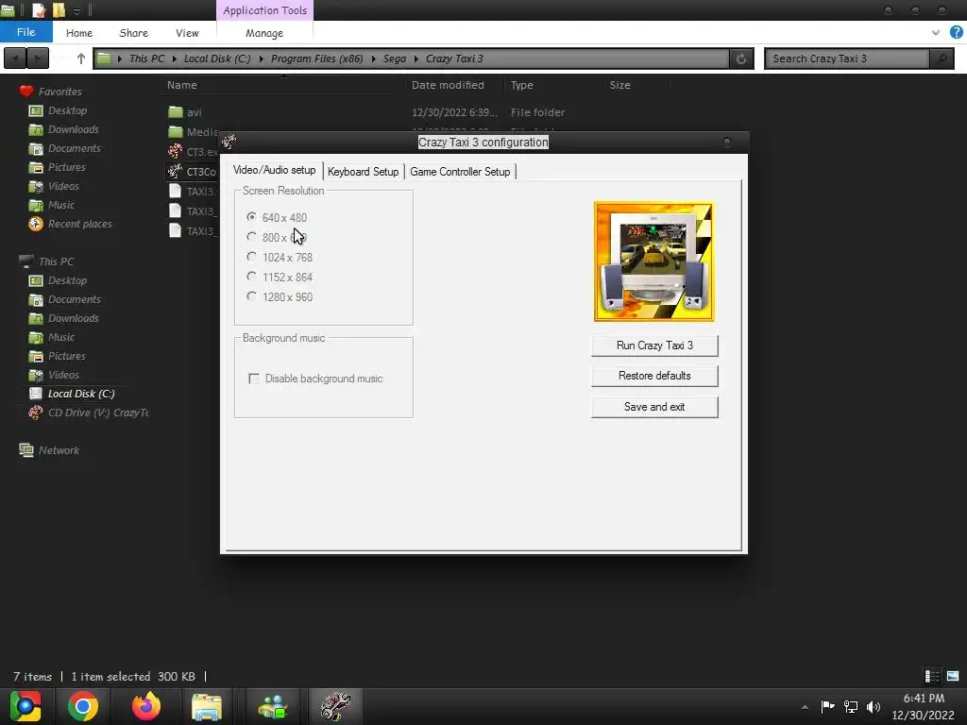The width and height of the screenshot is (967, 725).
Task: Open the Game Controller Setup tab
Action: point(460,172)
